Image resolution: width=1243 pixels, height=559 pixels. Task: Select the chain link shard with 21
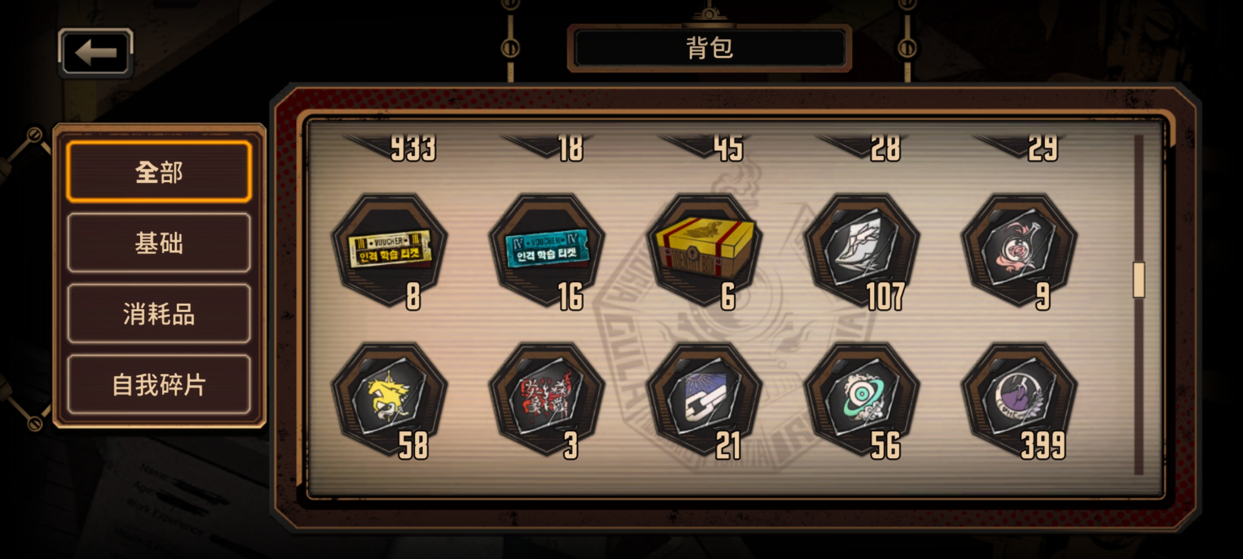pyautogui.click(x=704, y=399)
